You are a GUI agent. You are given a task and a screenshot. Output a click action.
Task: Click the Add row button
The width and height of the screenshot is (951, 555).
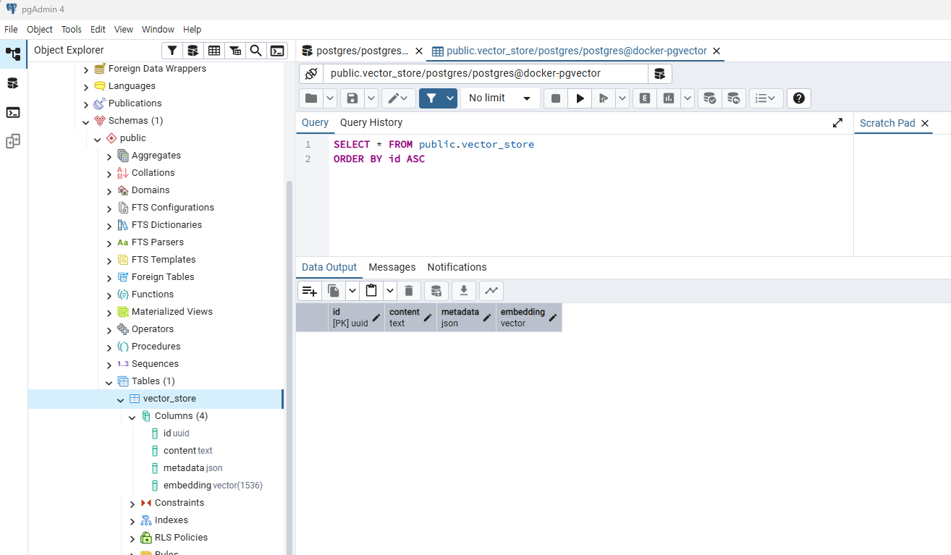(309, 291)
